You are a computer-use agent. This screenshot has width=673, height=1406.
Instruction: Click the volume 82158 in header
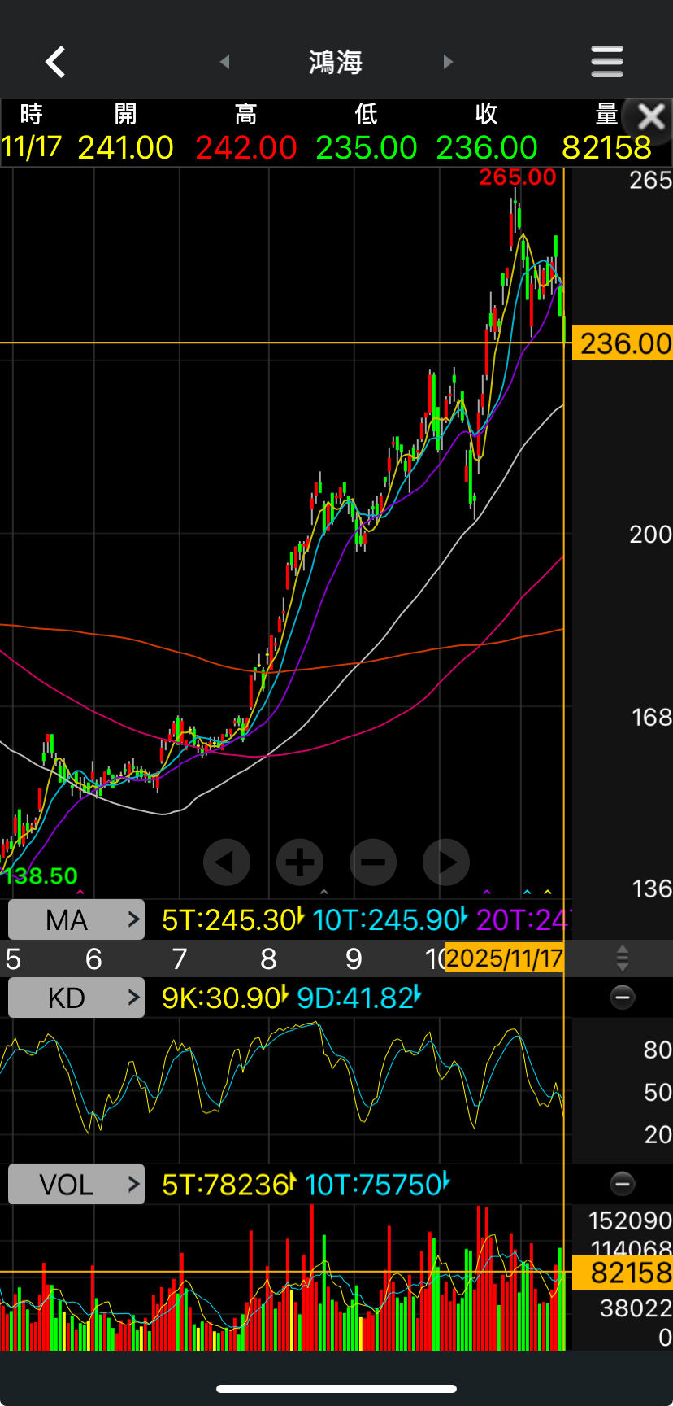(x=606, y=148)
